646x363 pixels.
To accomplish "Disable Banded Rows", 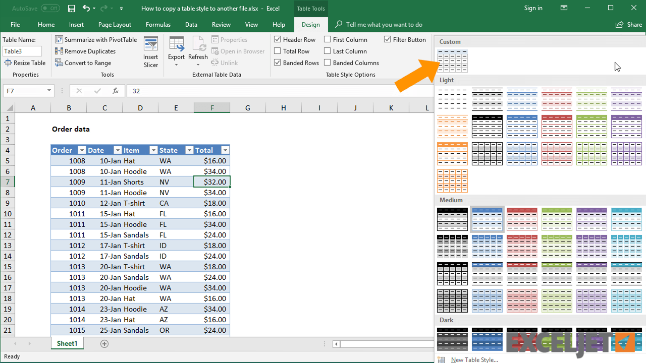I will (x=277, y=63).
